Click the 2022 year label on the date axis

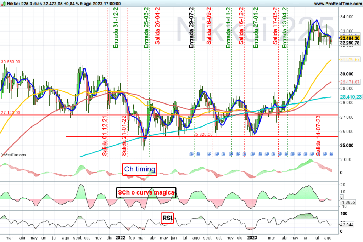pyautogui.click(x=120, y=238)
